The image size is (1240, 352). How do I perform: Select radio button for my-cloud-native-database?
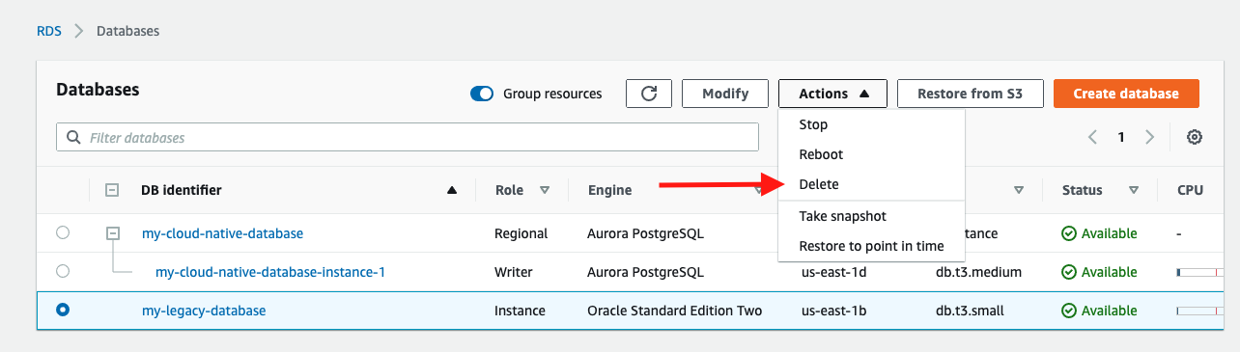click(63, 232)
